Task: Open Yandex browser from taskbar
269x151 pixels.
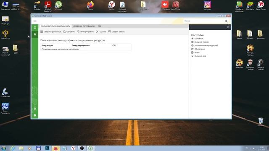Action: click(73, 148)
